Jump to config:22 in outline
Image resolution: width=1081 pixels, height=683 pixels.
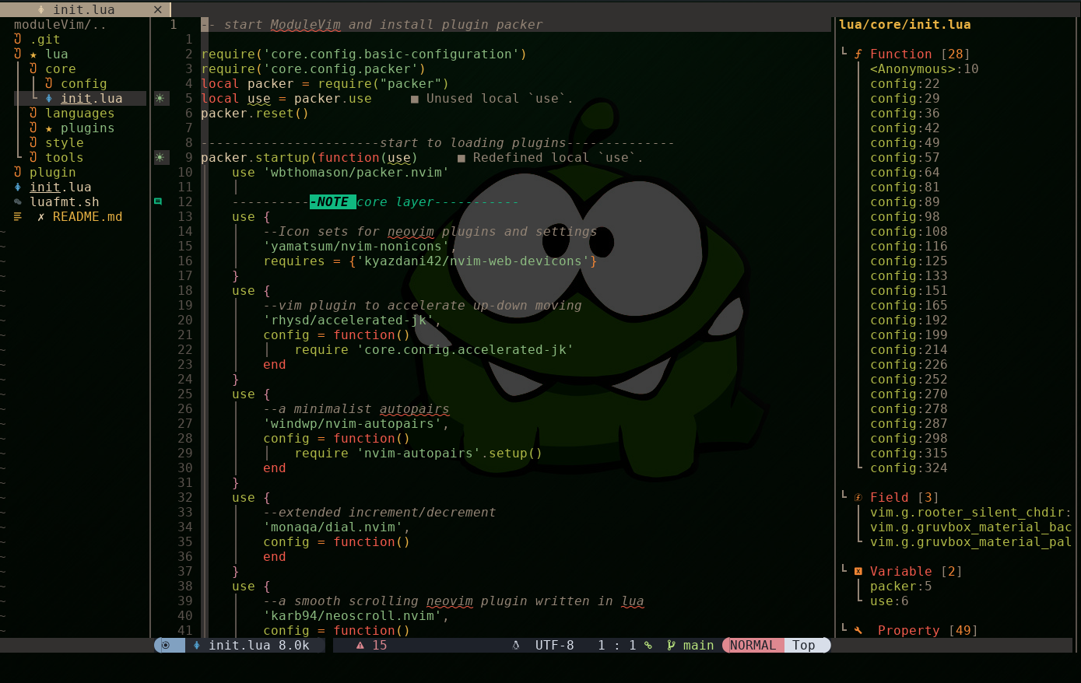click(905, 84)
